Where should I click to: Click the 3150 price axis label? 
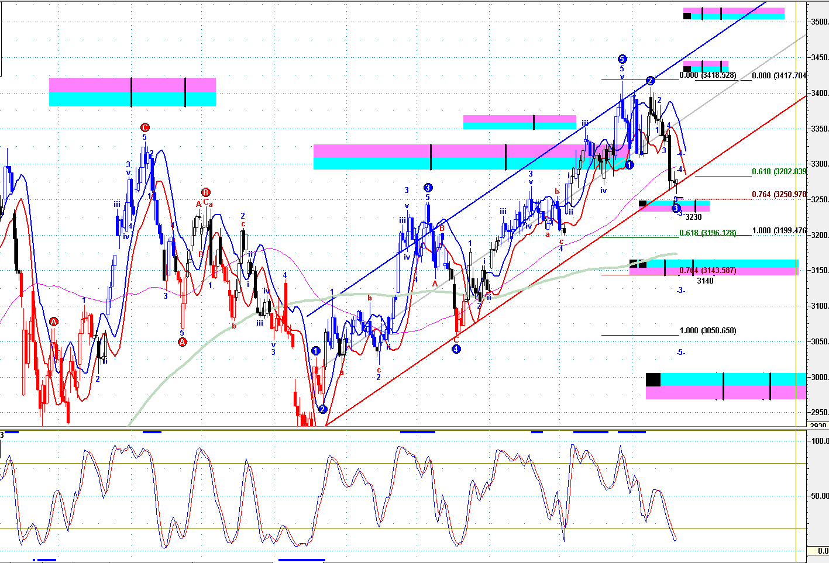(x=819, y=270)
